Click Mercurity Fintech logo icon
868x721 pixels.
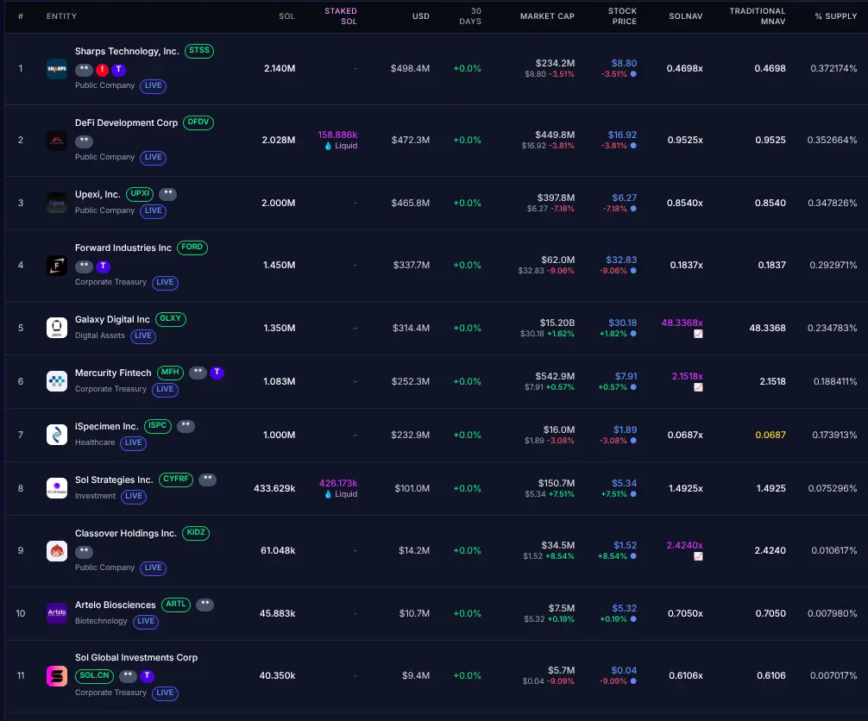coord(56,381)
